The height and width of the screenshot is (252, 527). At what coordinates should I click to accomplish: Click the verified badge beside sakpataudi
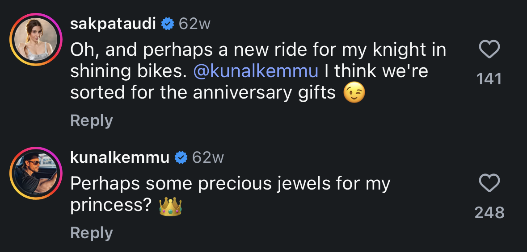click(x=167, y=24)
